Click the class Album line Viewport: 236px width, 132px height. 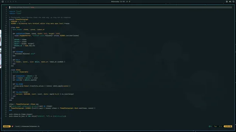pyautogui.click(x=15, y=70)
